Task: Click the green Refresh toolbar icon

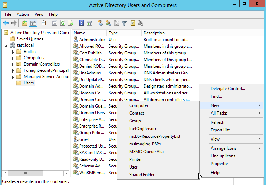Action: (63, 23)
